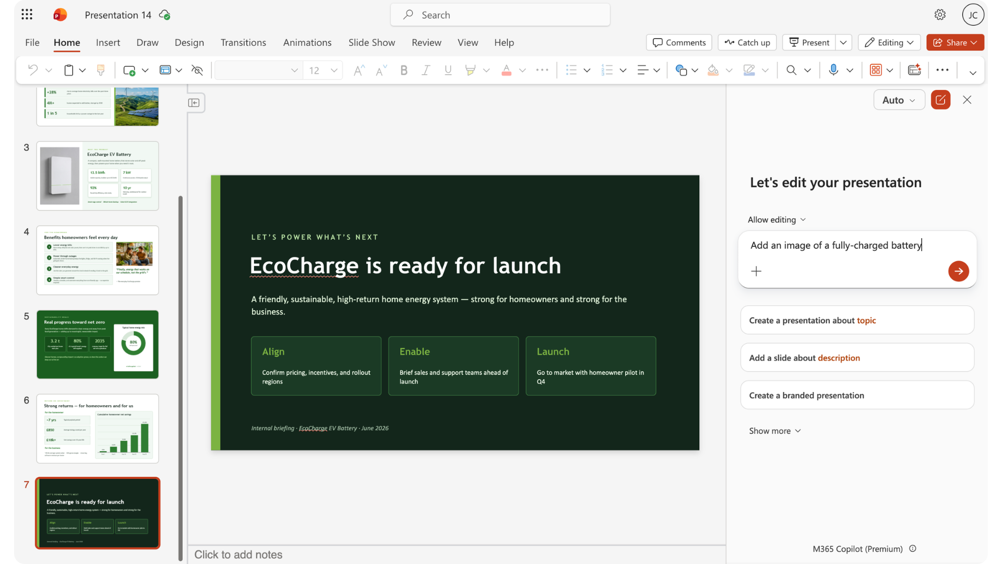Expand Show more suggestions
The image size is (1002, 564).
[x=775, y=431]
